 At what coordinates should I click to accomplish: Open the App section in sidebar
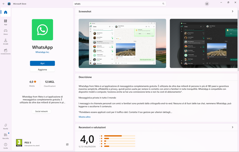[6, 22]
